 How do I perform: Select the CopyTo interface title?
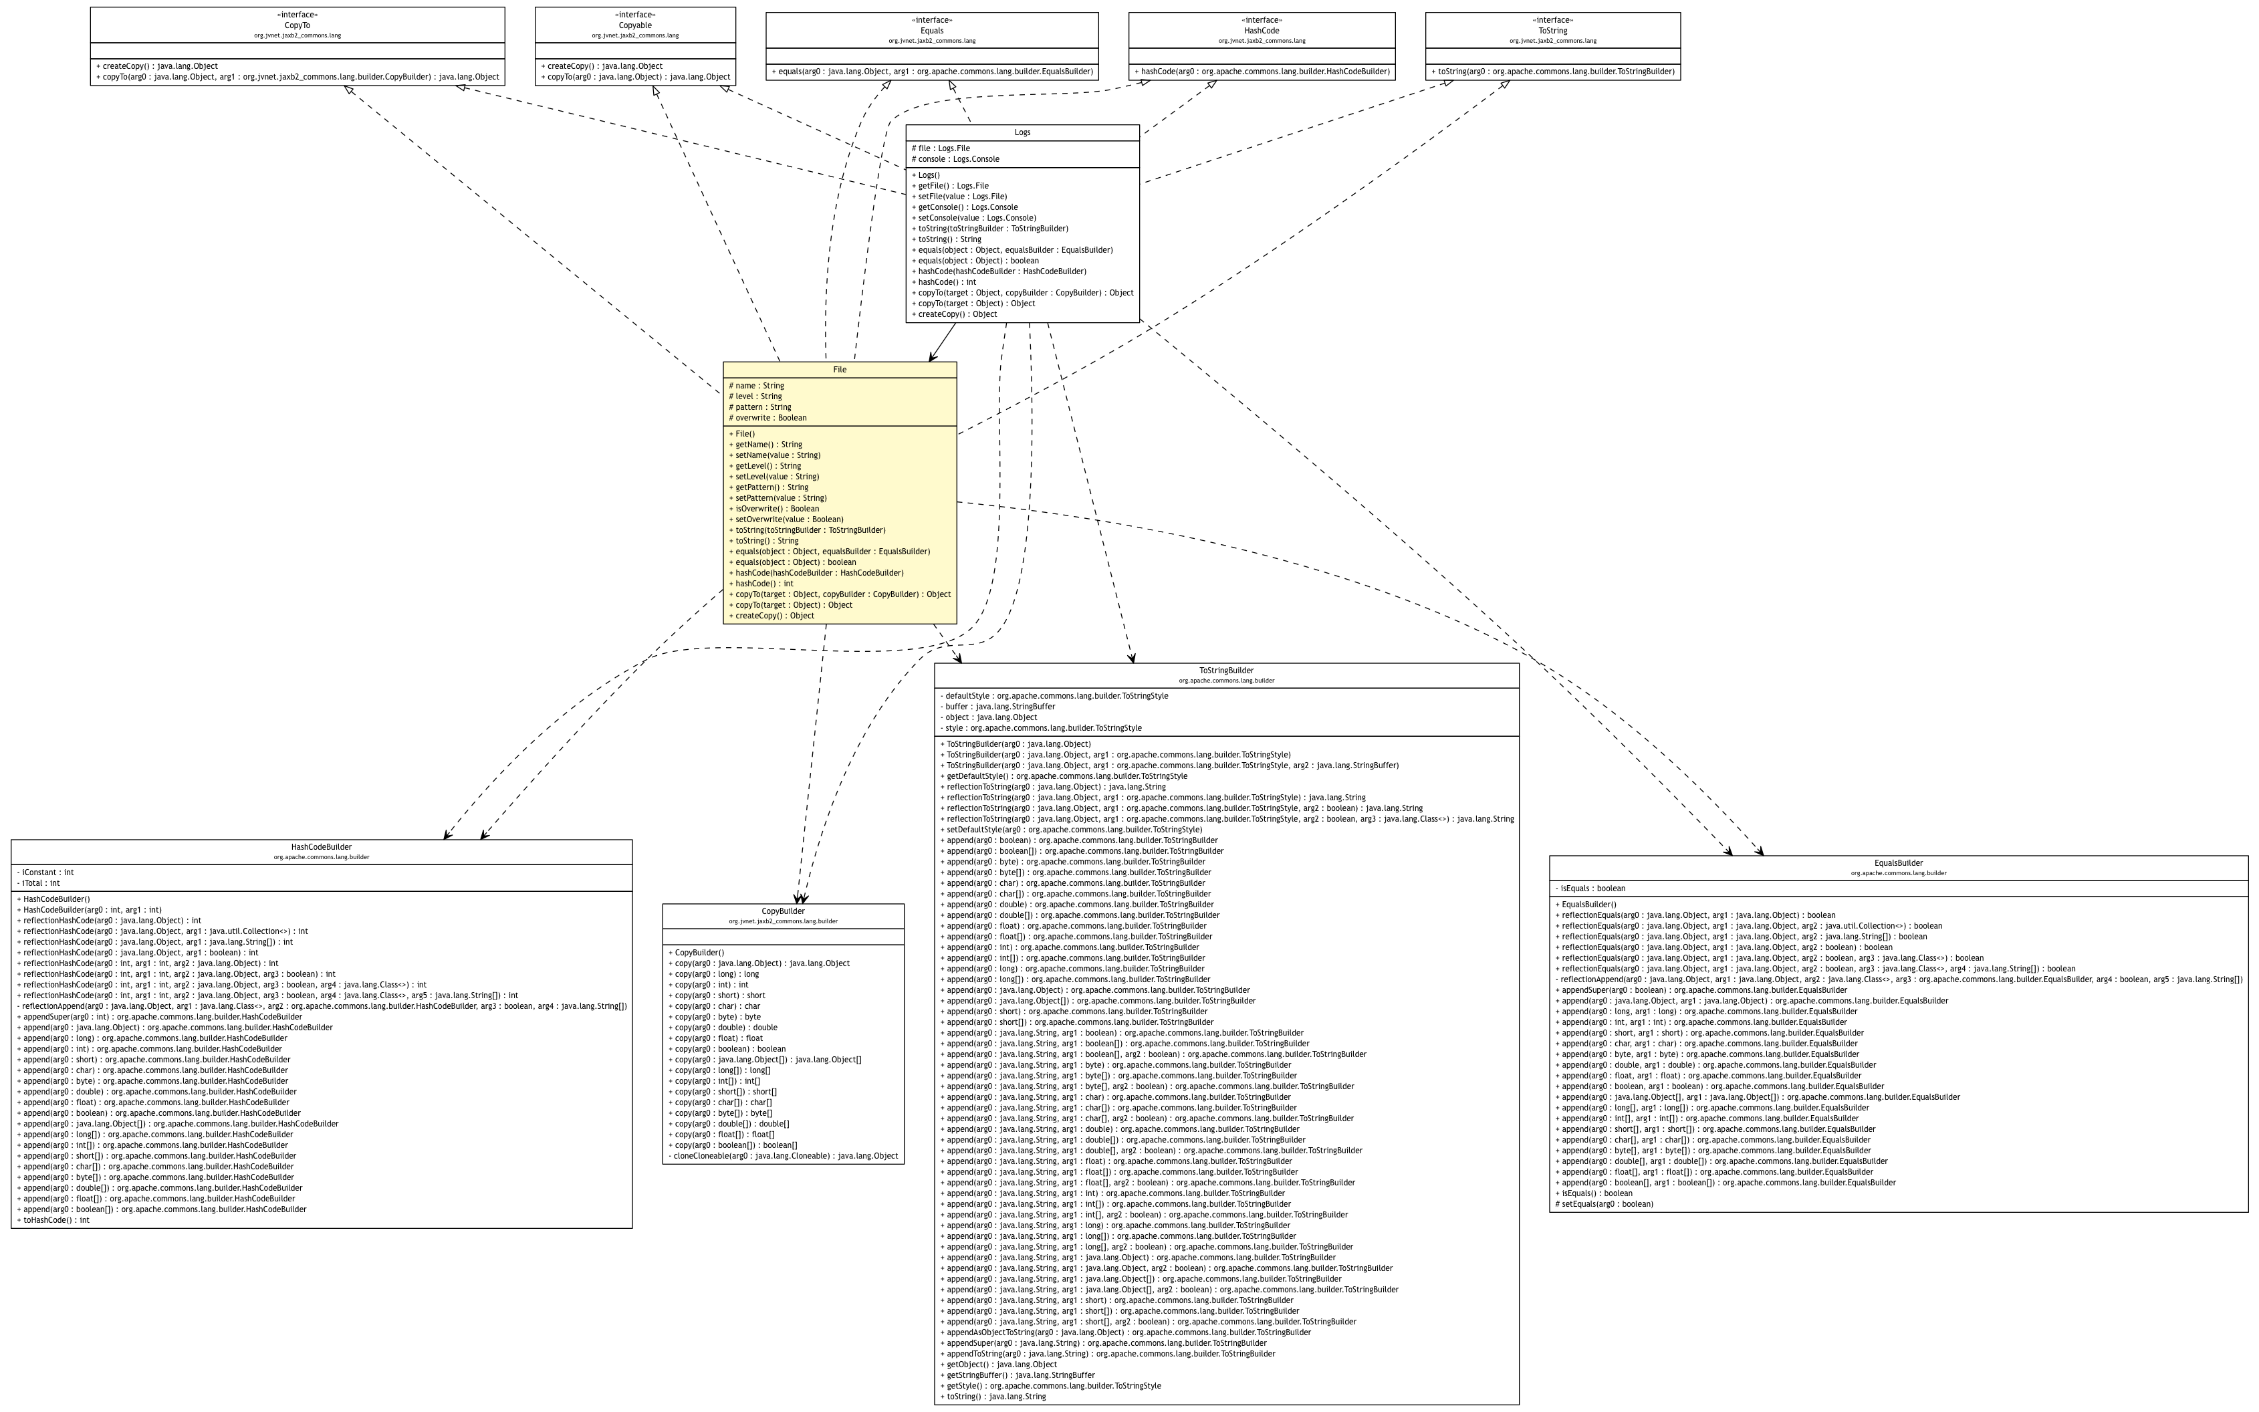tap(297, 25)
